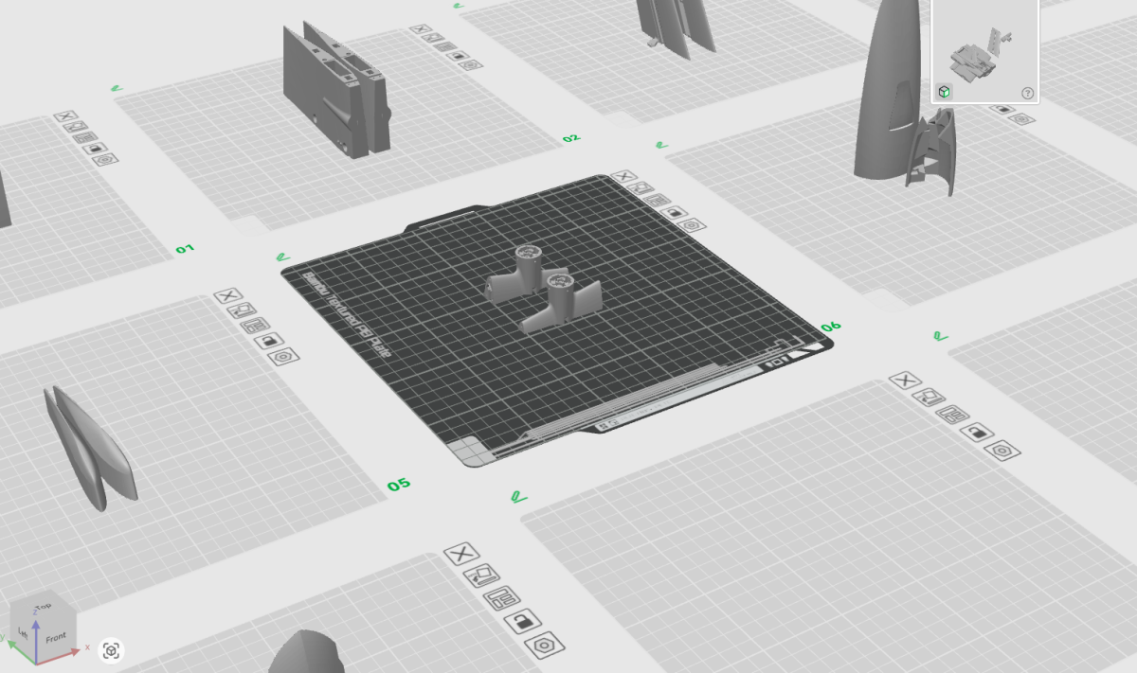
Task: Remove objects from plate 05 with X
Action: (x=227, y=296)
